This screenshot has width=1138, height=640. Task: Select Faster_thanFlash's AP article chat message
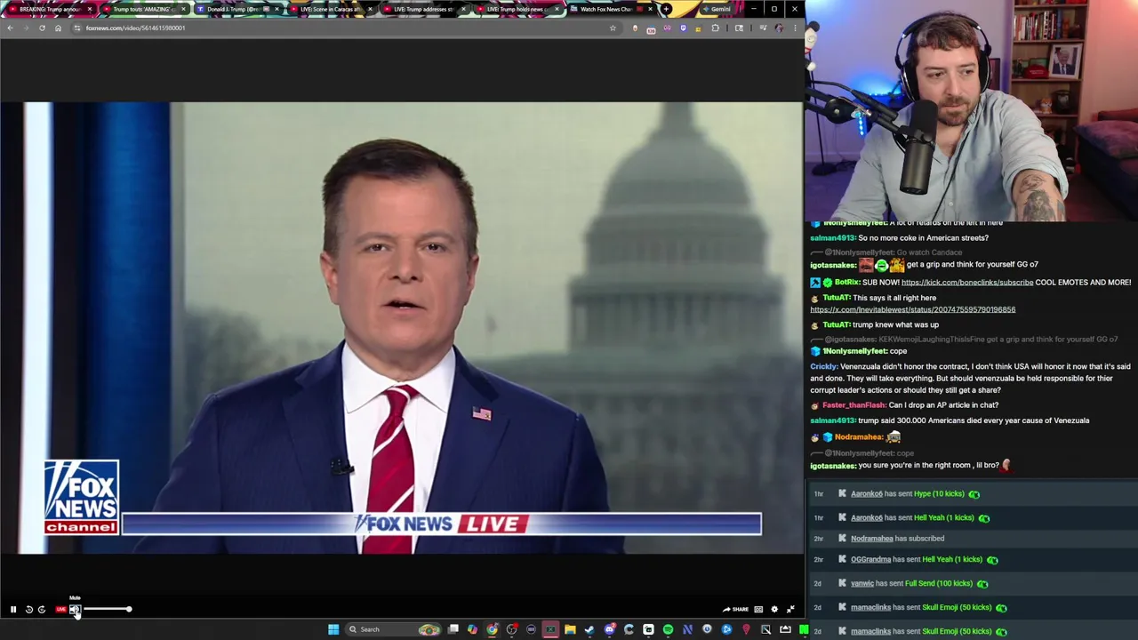click(905, 404)
